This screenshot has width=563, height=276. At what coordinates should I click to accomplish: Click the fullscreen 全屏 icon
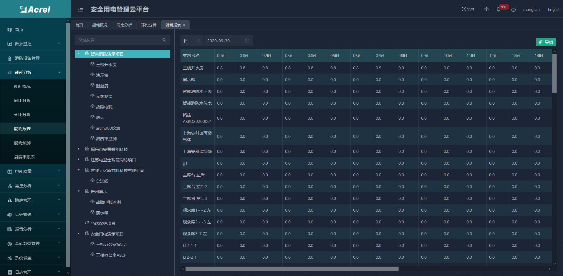(x=468, y=9)
